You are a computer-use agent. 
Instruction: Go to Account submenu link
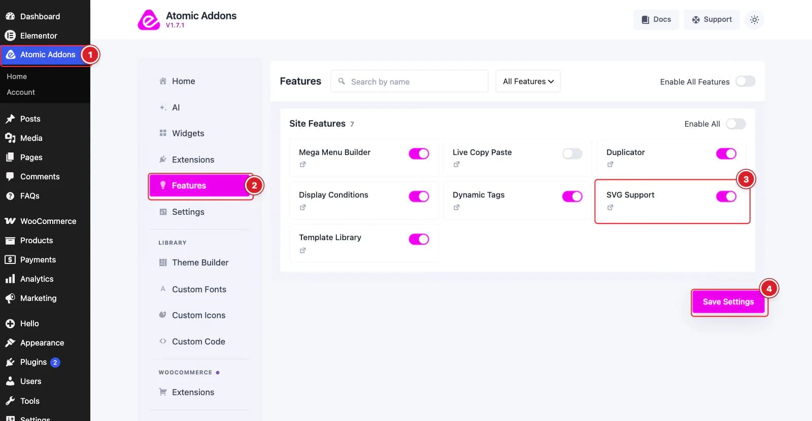pyautogui.click(x=21, y=92)
